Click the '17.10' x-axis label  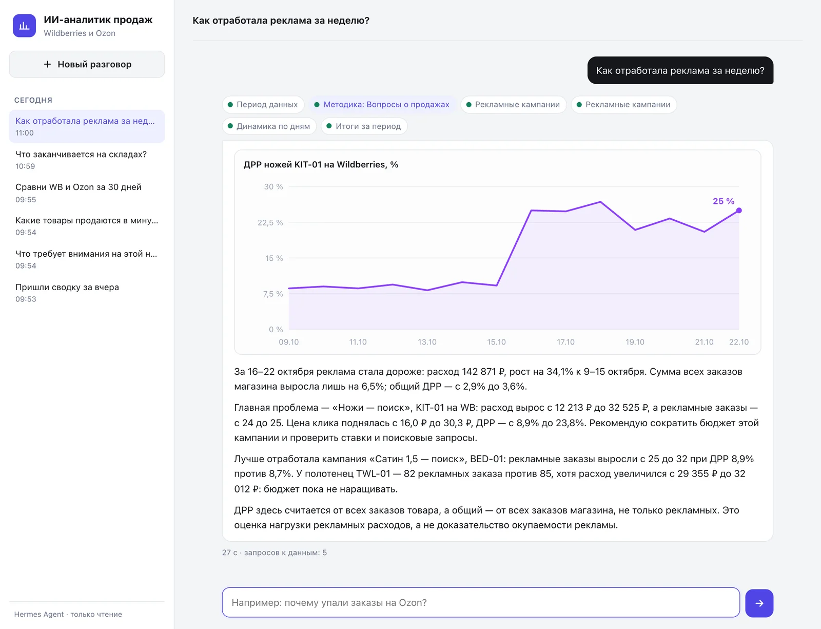pos(565,342)
